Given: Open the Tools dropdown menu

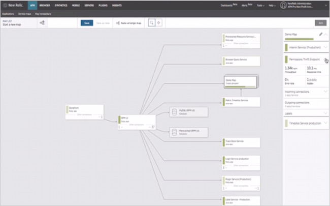Looking at the screenshot, I should [260, 6].
